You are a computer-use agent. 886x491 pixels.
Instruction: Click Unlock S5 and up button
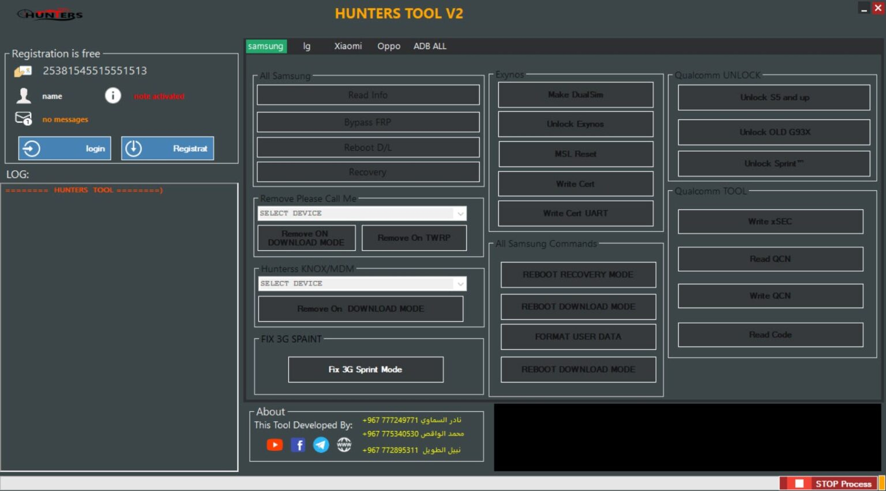pyautogui.click(x=774, y=98)
